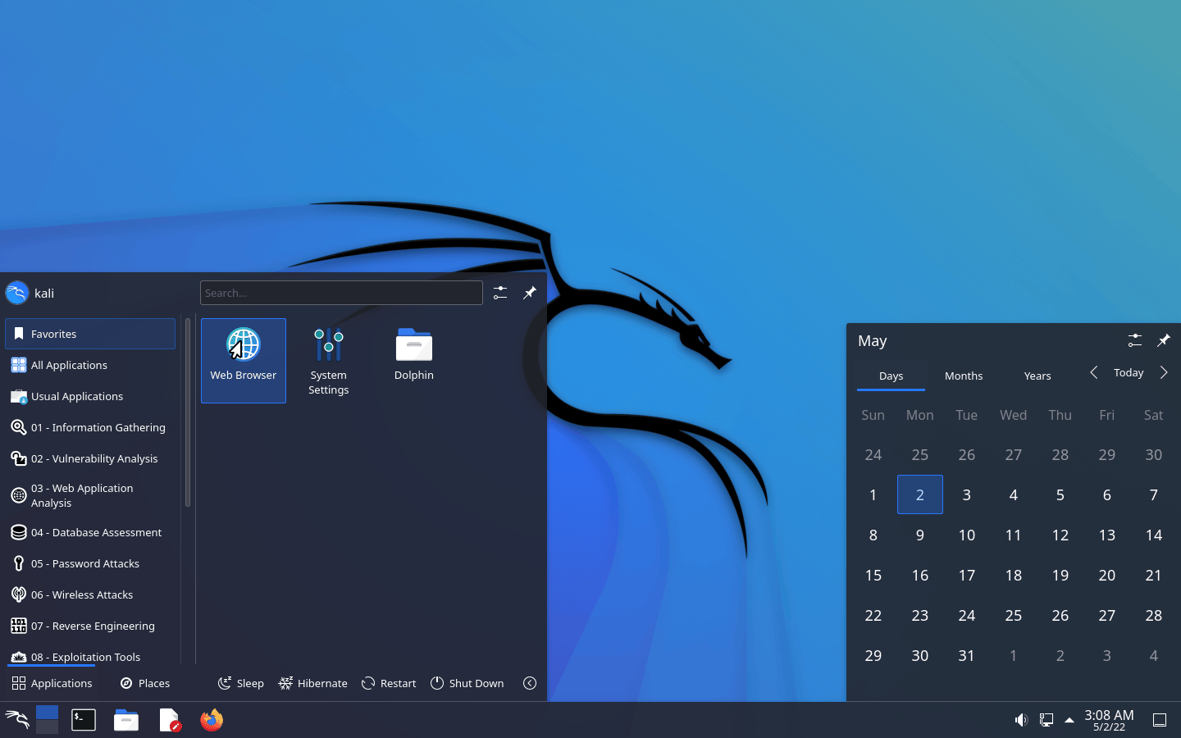Switch virtual desktop using pager
1181x738 pixels.
coord(48,720)
